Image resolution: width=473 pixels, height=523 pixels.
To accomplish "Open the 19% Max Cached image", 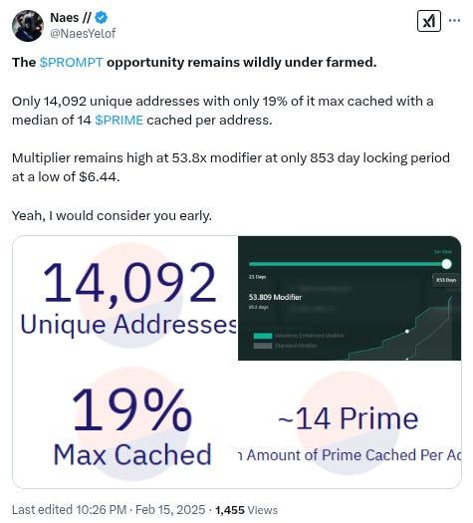I will click(x=125, y=424).
